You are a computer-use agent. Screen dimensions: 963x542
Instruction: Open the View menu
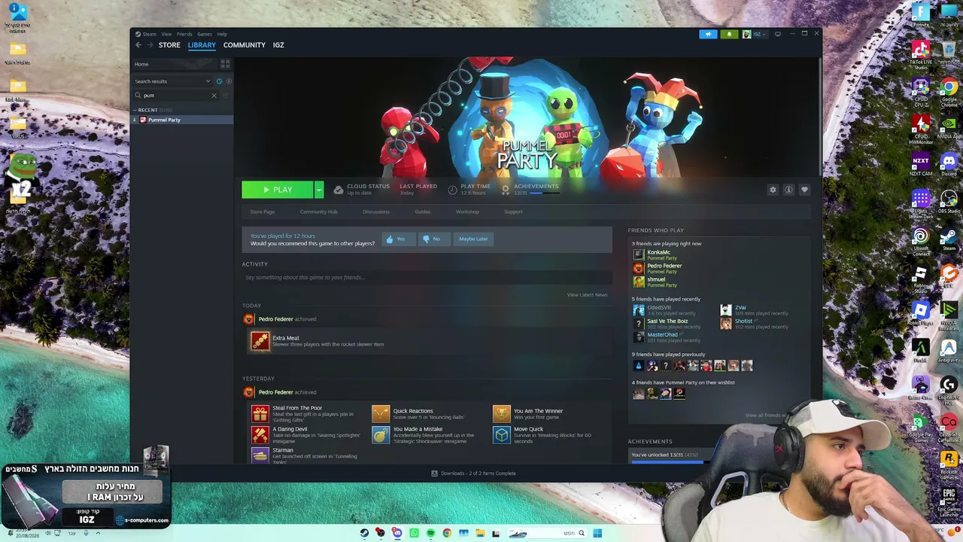(x=166, y=34)
